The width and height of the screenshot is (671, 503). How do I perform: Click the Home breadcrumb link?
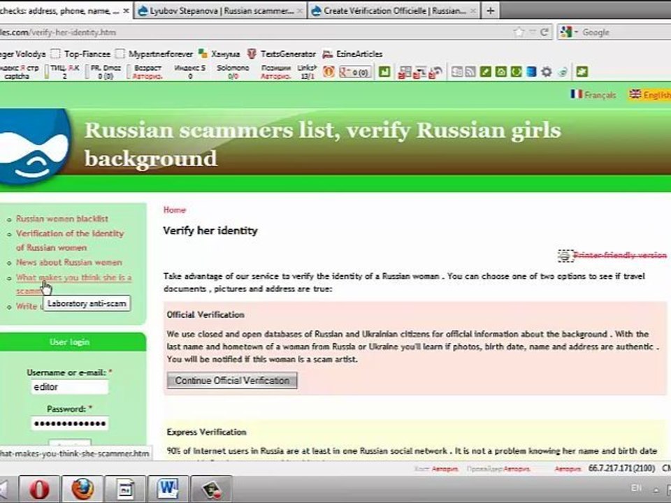coord(175,210)
